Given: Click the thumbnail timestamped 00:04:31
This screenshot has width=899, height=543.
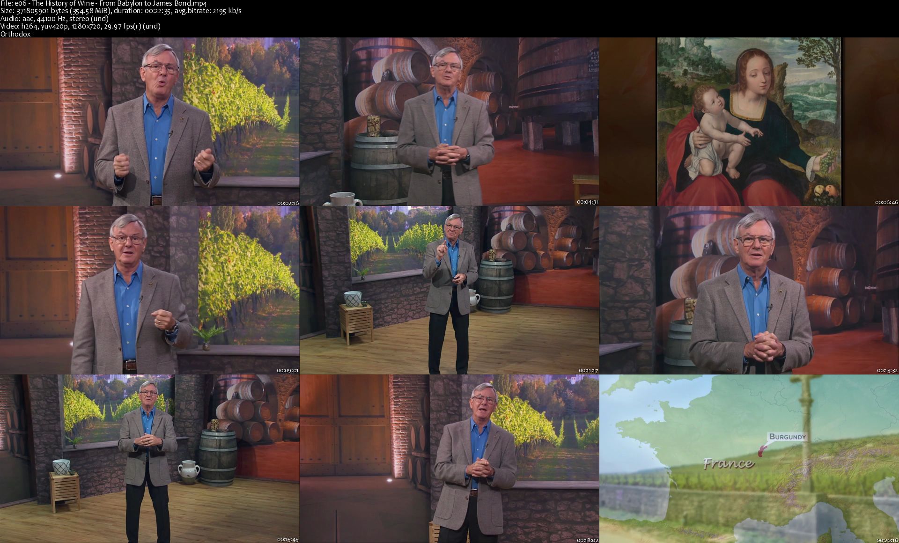Looking at the screenshot, I should click(449, 122).
